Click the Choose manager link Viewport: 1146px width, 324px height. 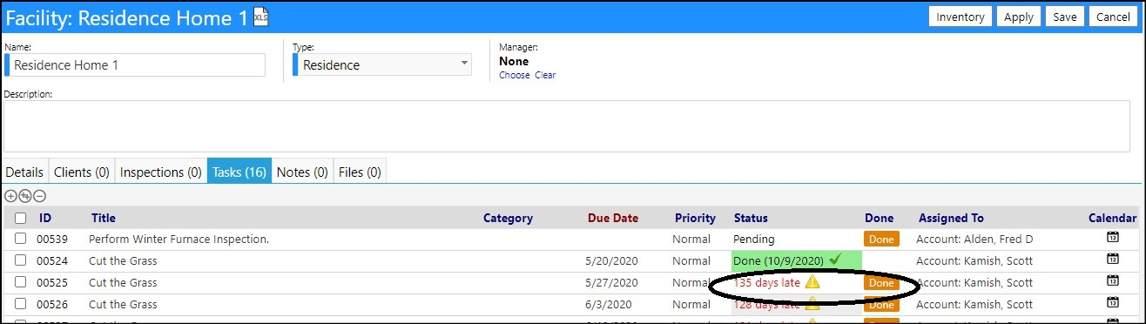click(514, 75)
